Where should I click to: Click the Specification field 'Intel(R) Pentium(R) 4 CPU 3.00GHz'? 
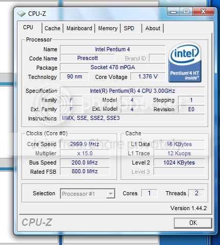click(133, 91)
